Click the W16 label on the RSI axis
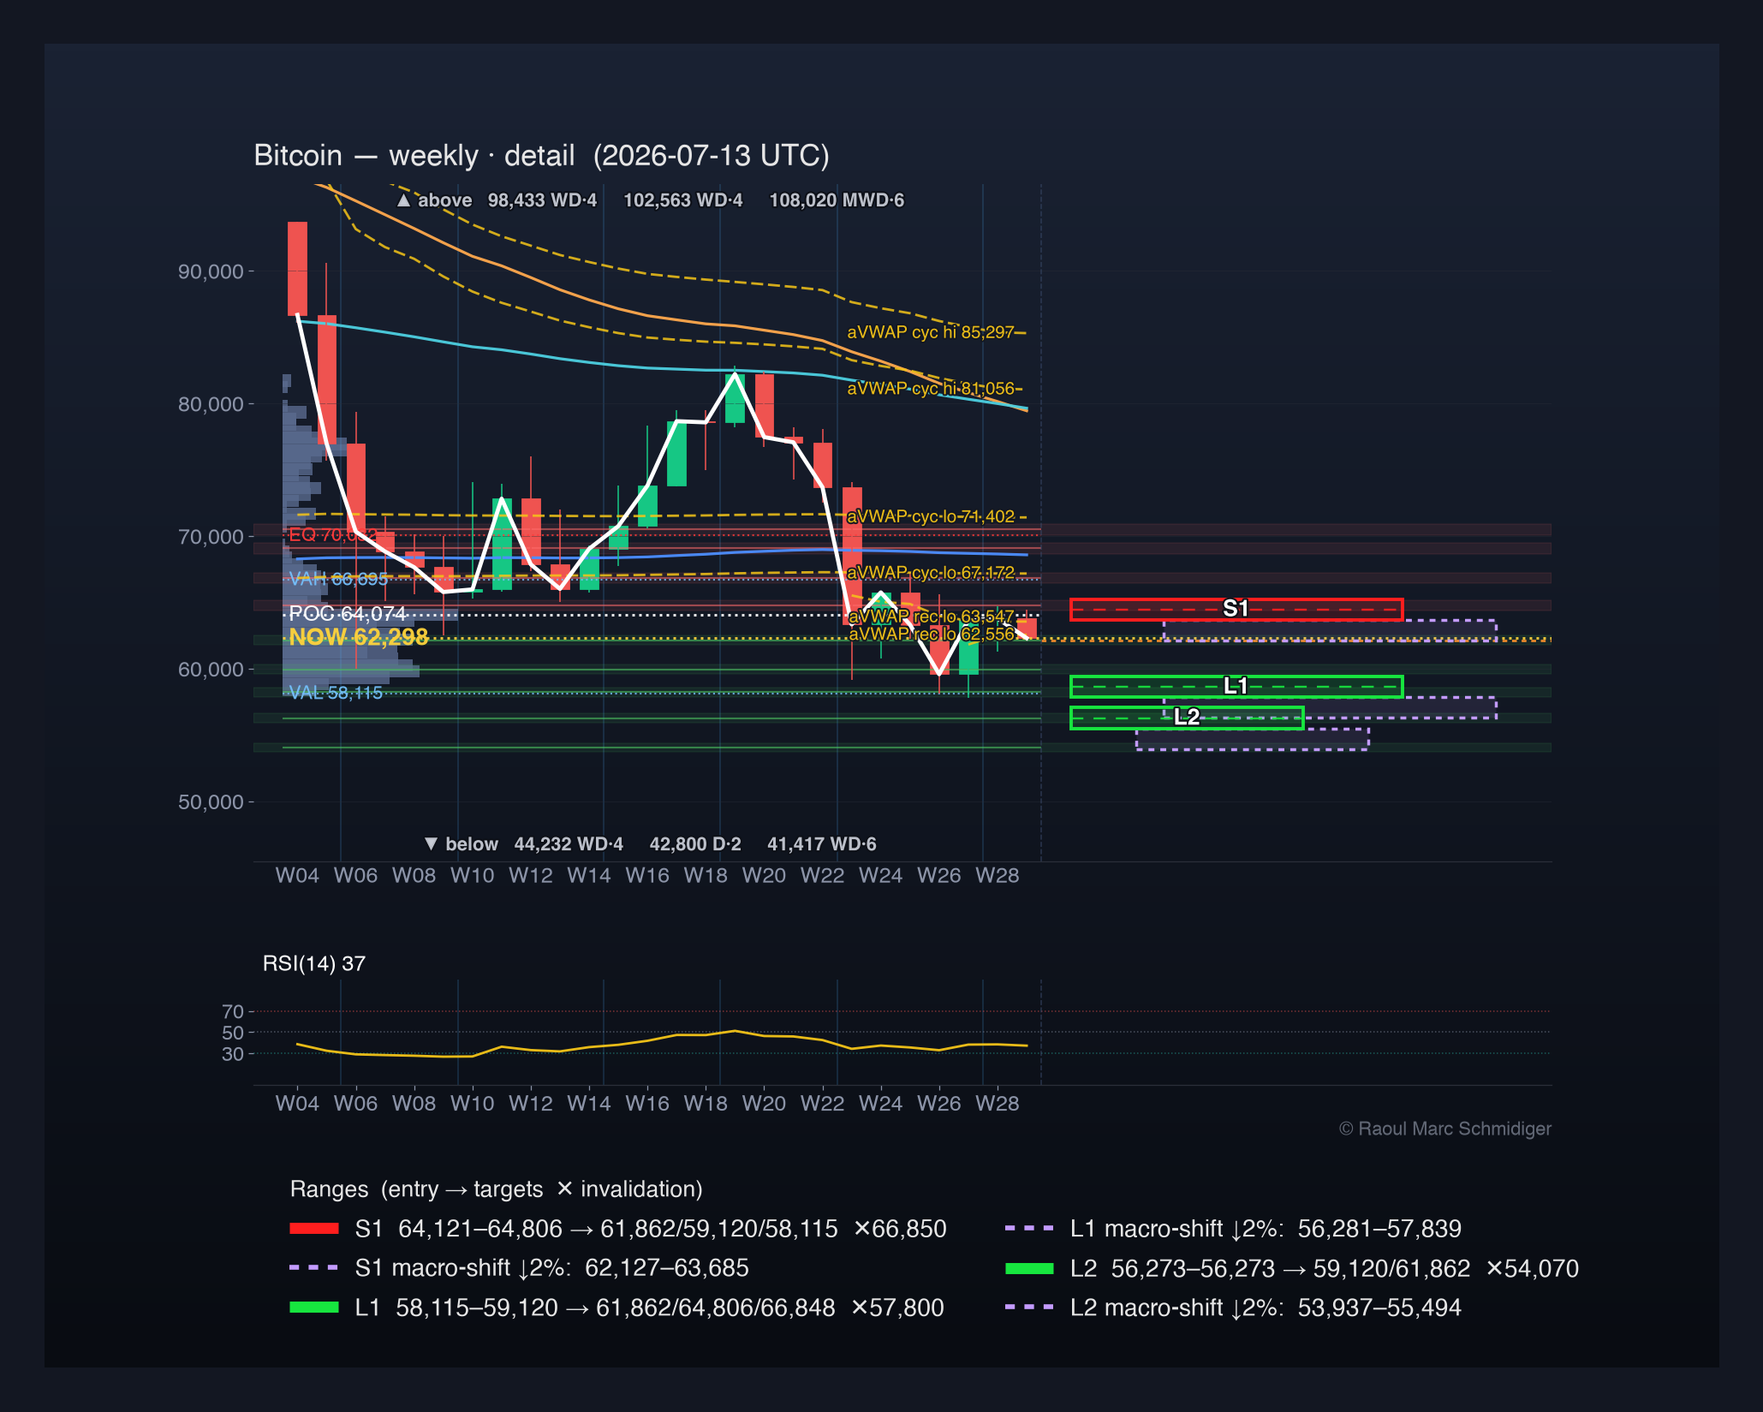The width and height of the screenshot is (1763, 1412). pyautogui.click(x=647, y=1103)
